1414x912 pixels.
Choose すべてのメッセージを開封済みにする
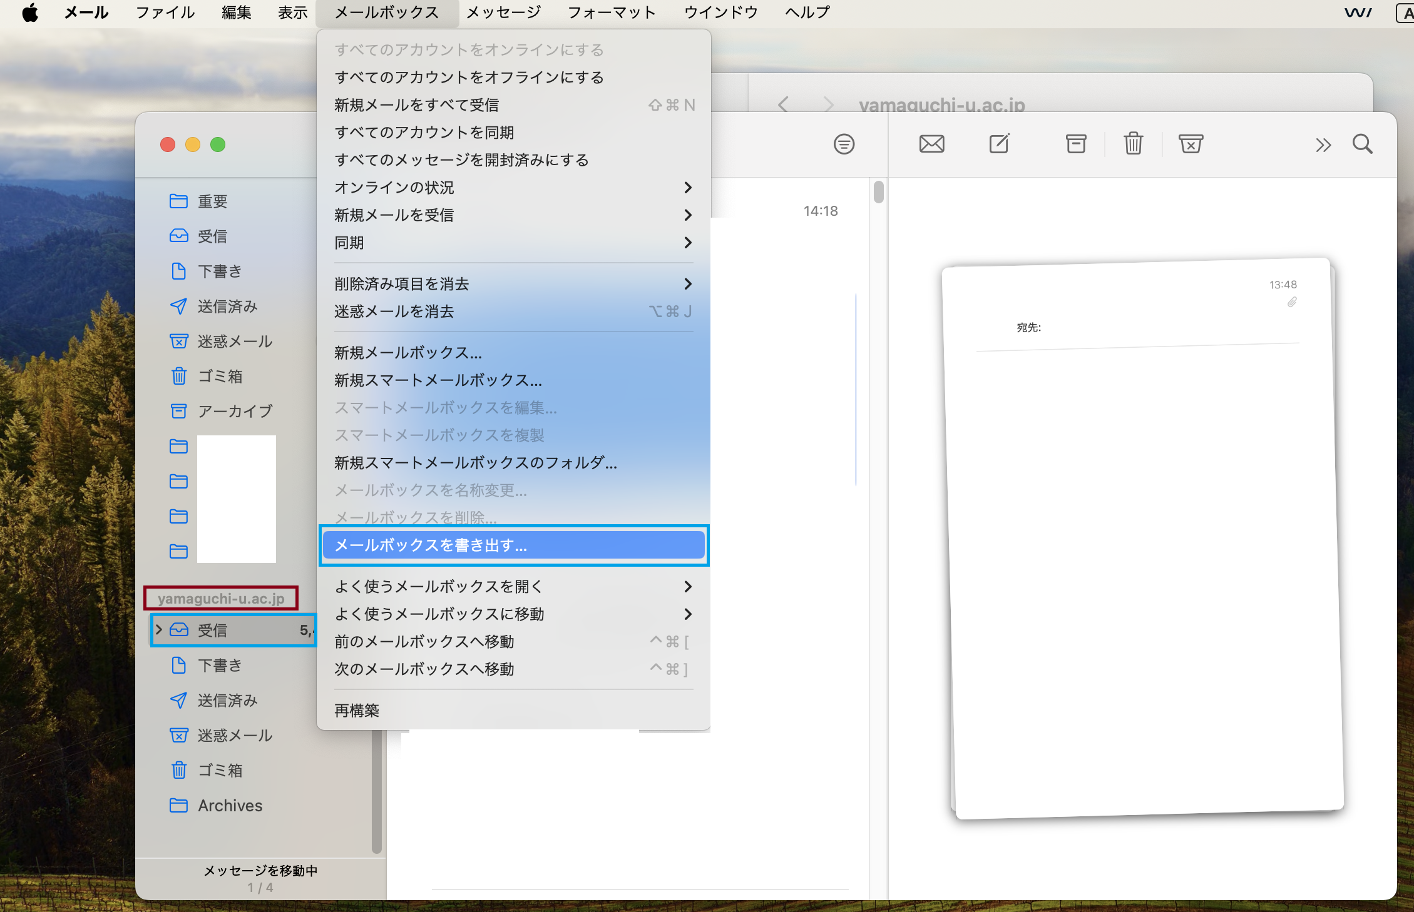pos(513,160)
